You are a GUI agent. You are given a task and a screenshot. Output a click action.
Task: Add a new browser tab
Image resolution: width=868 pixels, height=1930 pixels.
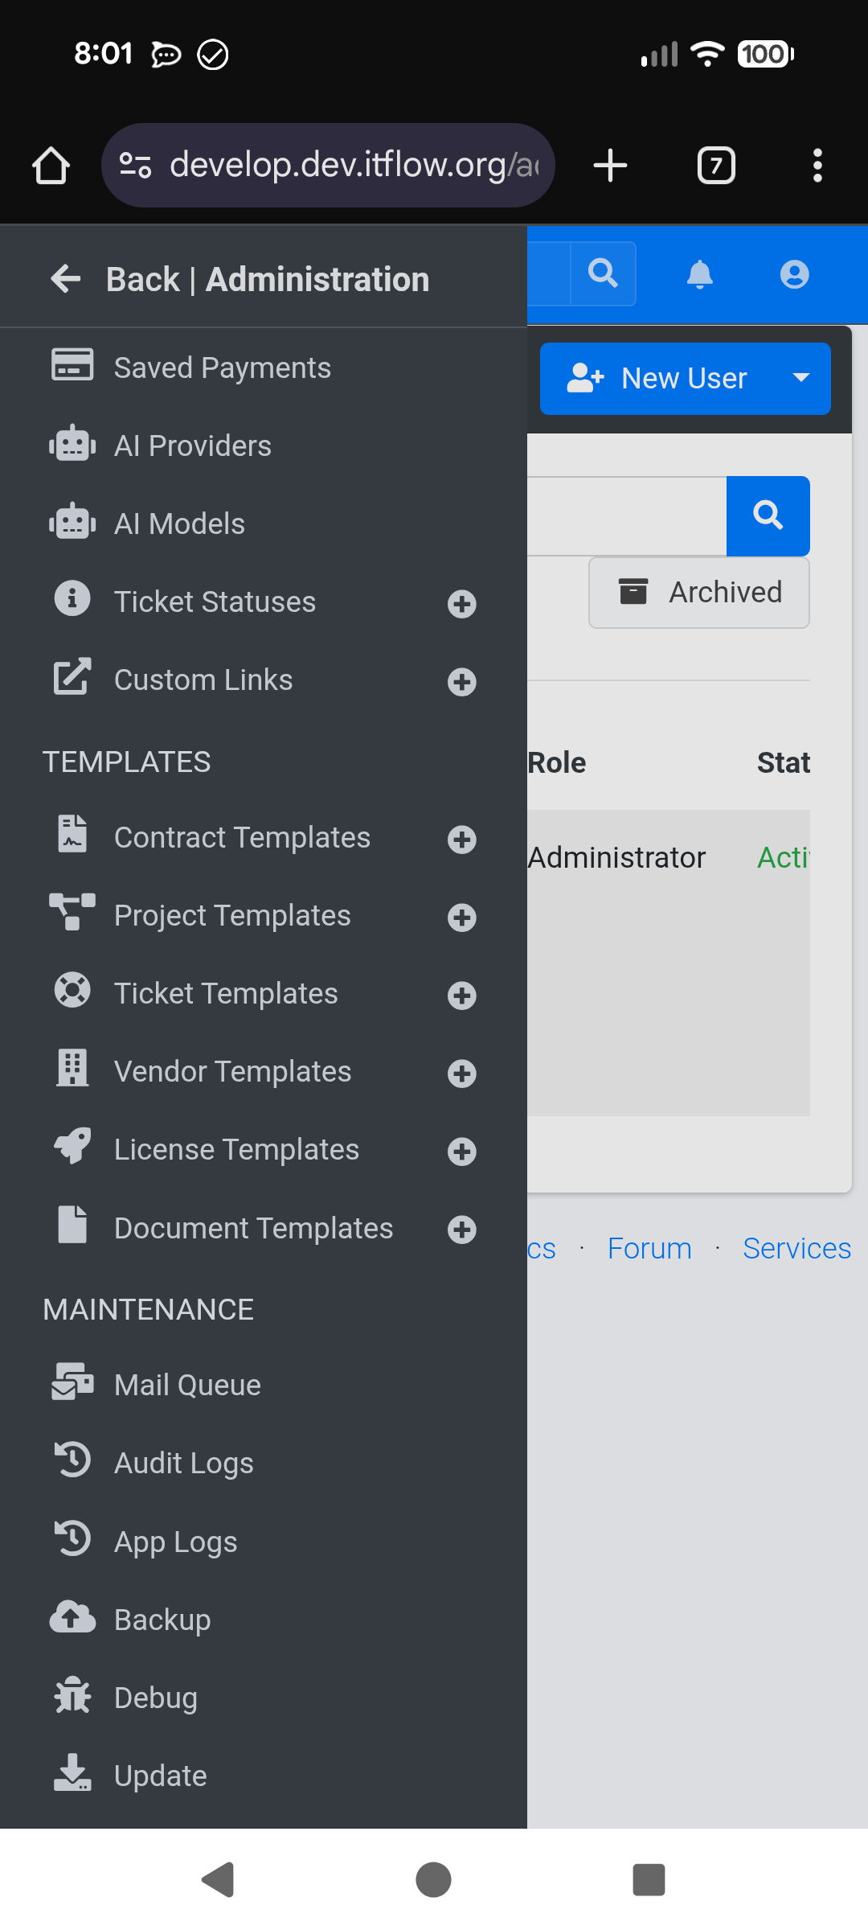[610, 166]
